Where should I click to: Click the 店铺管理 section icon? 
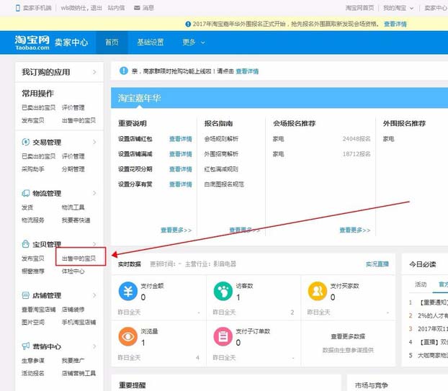pyautogui.click(x=25, y=295)
